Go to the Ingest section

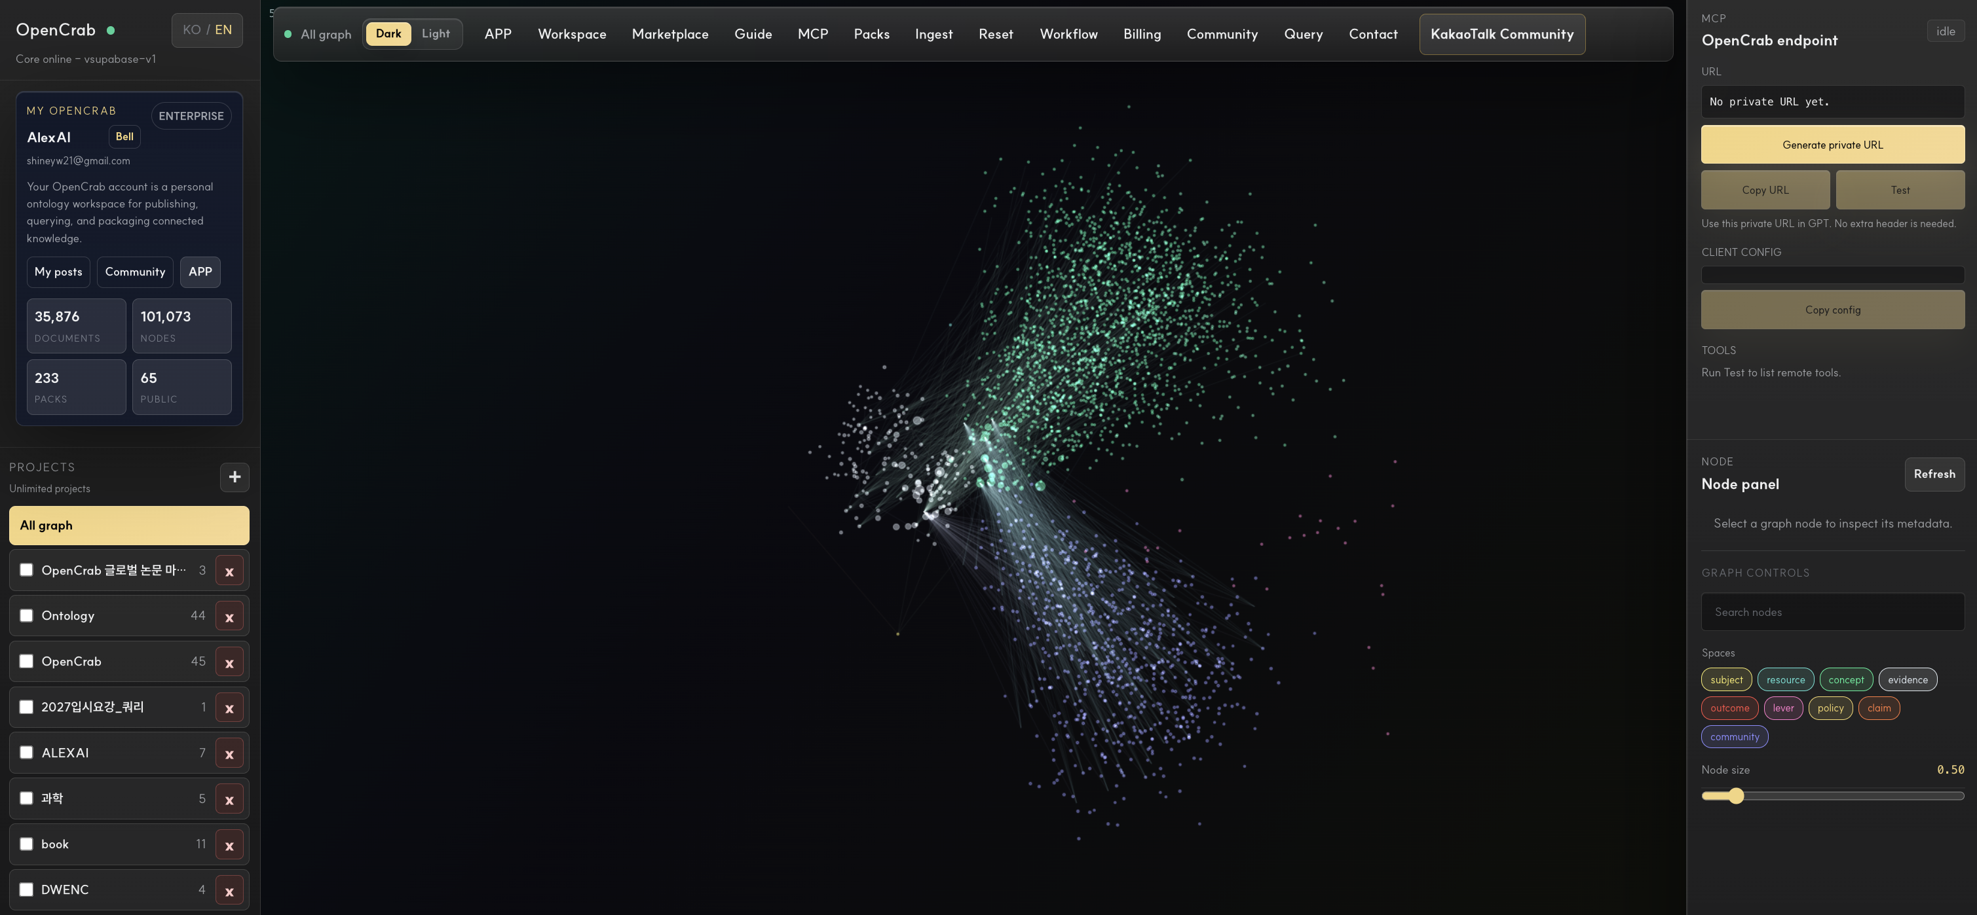[933, 34]
